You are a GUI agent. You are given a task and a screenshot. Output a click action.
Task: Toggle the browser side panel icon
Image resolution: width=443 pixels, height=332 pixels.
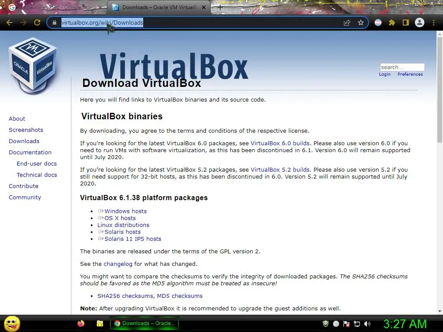pyautogui.click(x=406, y=22)
